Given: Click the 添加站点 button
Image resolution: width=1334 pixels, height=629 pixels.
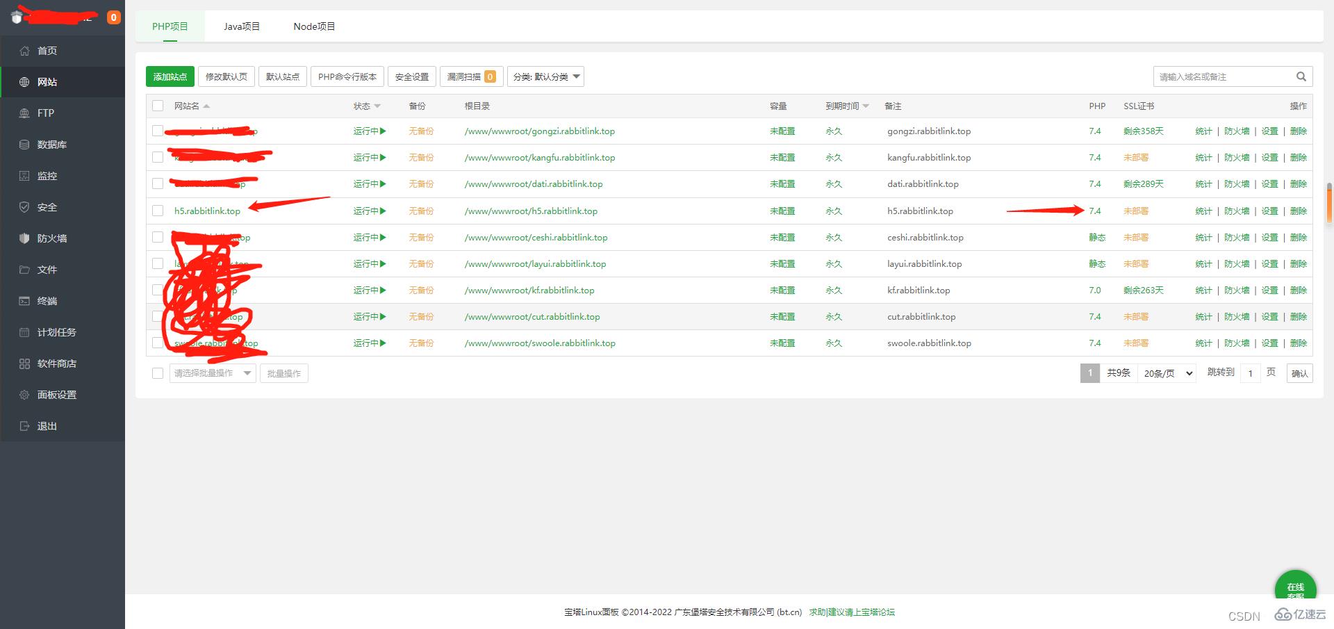Looking at the screenshot, I should coord(170,76).
